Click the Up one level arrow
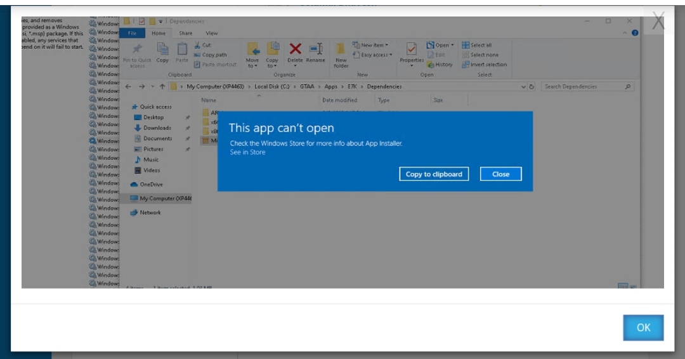 [162, 86]
